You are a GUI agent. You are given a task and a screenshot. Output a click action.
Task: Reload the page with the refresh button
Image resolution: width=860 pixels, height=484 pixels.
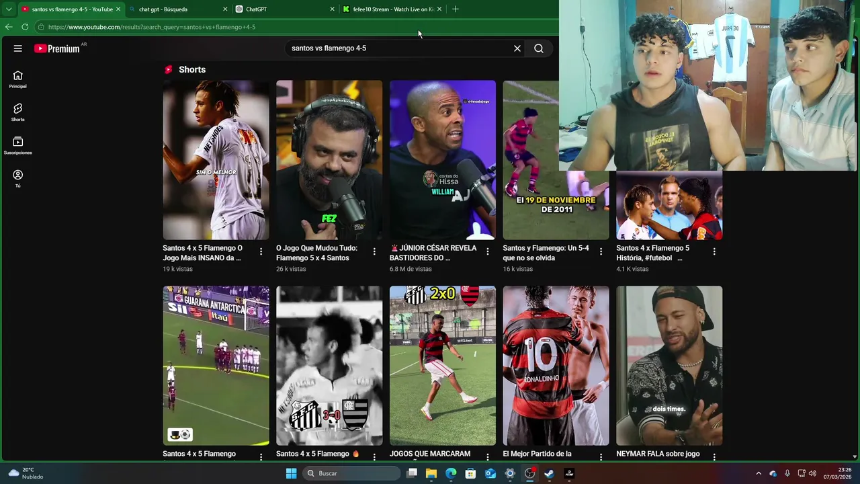tap(25, 27)
